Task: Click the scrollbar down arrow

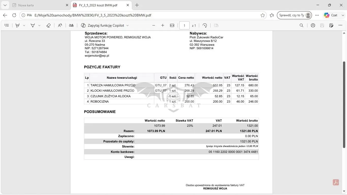Action: (x=344, y=191)
